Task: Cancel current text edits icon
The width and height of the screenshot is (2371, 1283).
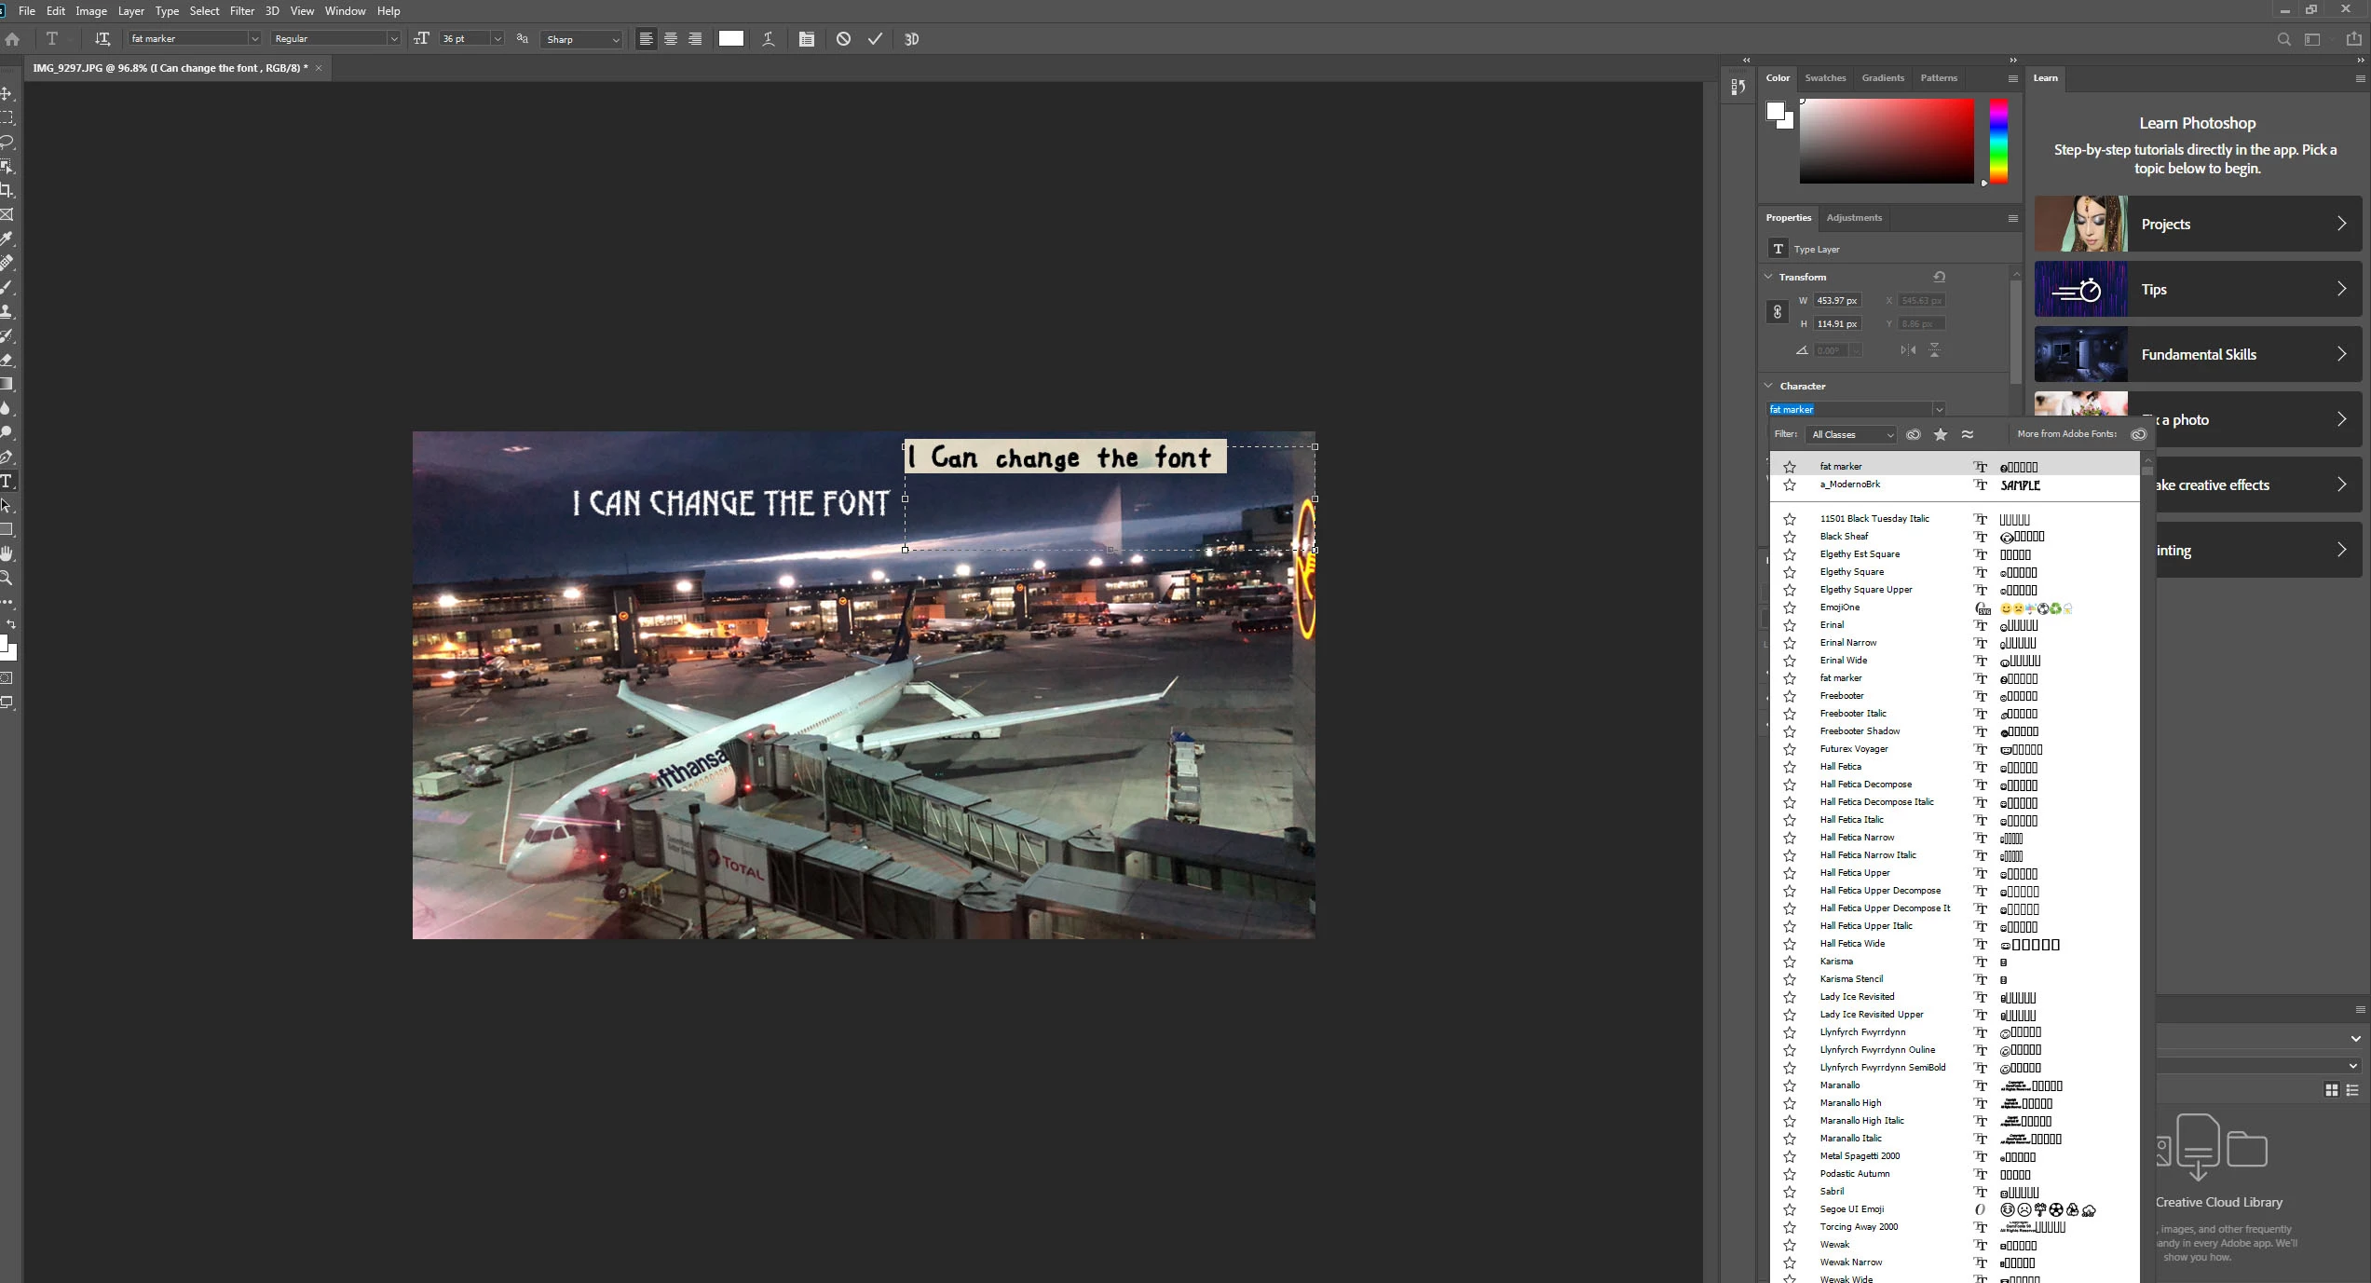Action: point(843,39)
